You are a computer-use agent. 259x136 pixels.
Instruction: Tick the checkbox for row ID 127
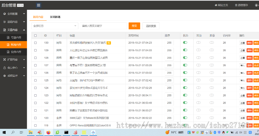[x=35, y=65]
